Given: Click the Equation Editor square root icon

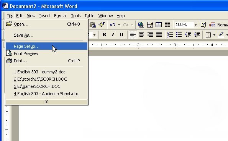Looking at the screenshot, I should click(212, 25).
